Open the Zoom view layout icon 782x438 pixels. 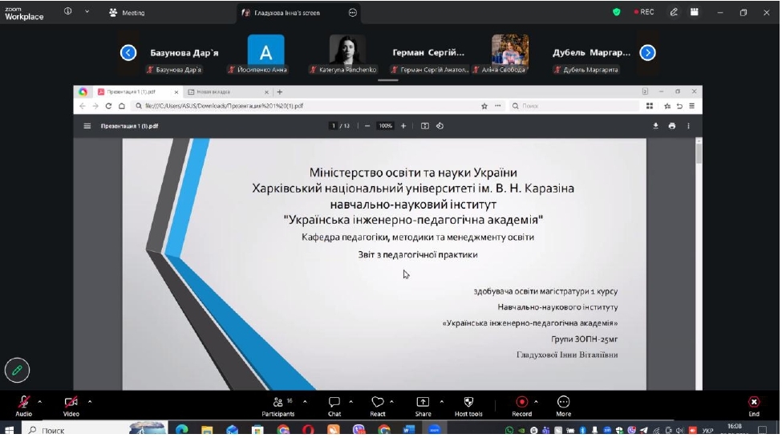pos(695,12)
